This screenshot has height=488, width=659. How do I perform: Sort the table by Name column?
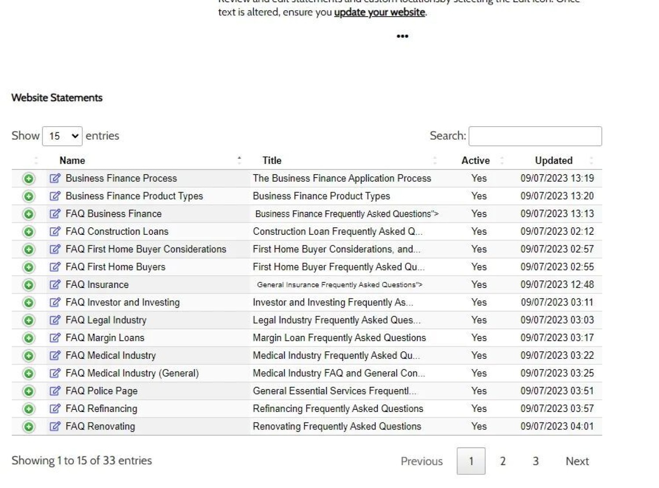72,160
